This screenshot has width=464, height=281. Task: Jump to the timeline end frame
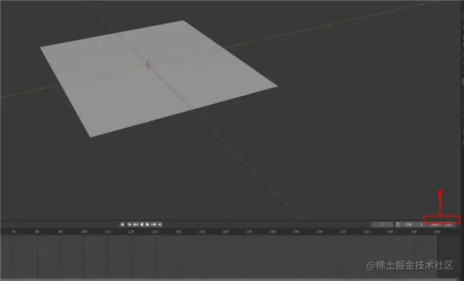(x=159, y=224)
